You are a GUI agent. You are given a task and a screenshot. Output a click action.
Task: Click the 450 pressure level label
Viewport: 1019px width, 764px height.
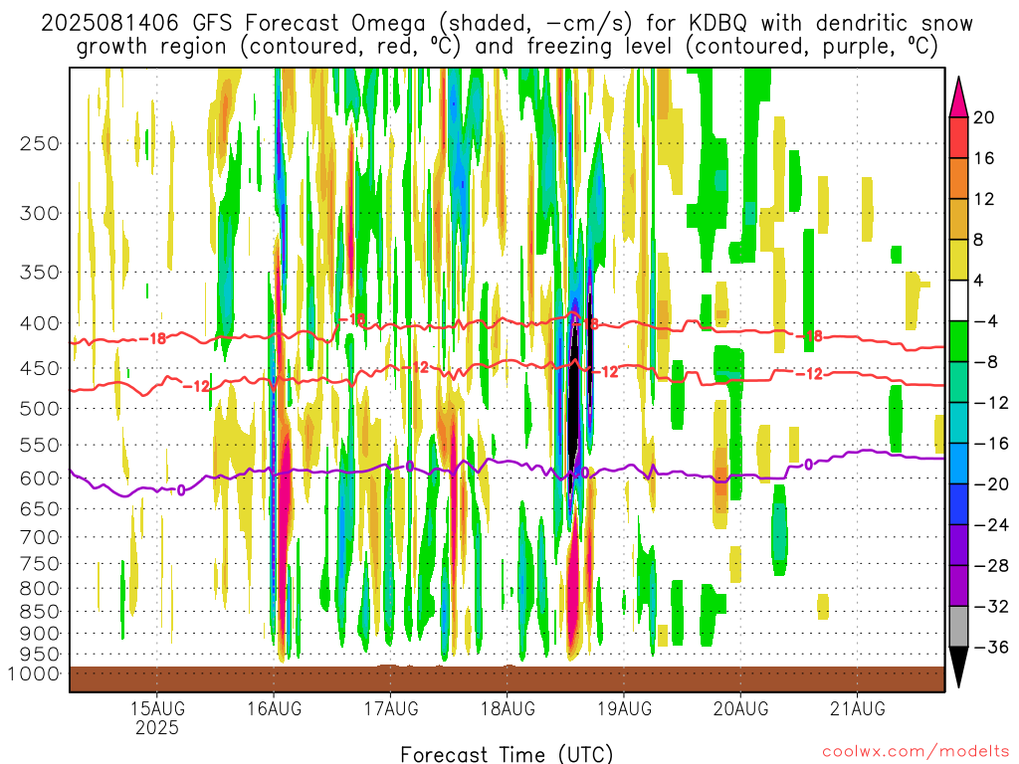tap(40, 368)
